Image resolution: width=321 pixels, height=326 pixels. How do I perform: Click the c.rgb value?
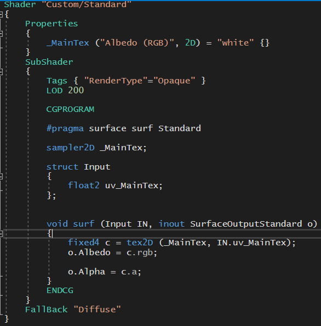point(140,253)
